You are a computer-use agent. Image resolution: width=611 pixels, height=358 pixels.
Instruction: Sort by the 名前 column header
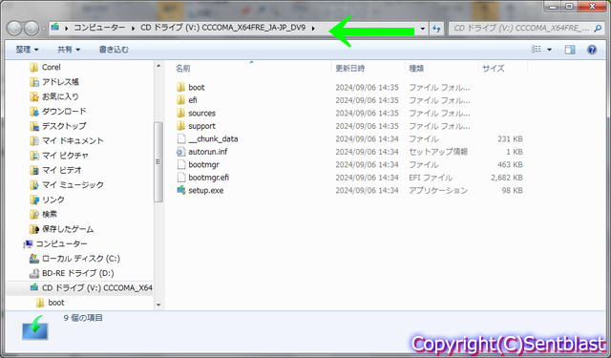(x=182, y=69)
